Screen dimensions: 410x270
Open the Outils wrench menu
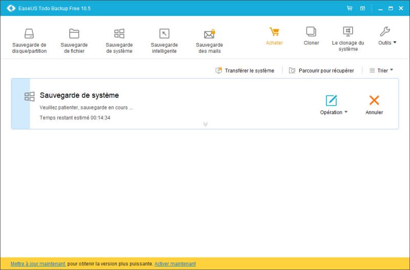(387, 36)
